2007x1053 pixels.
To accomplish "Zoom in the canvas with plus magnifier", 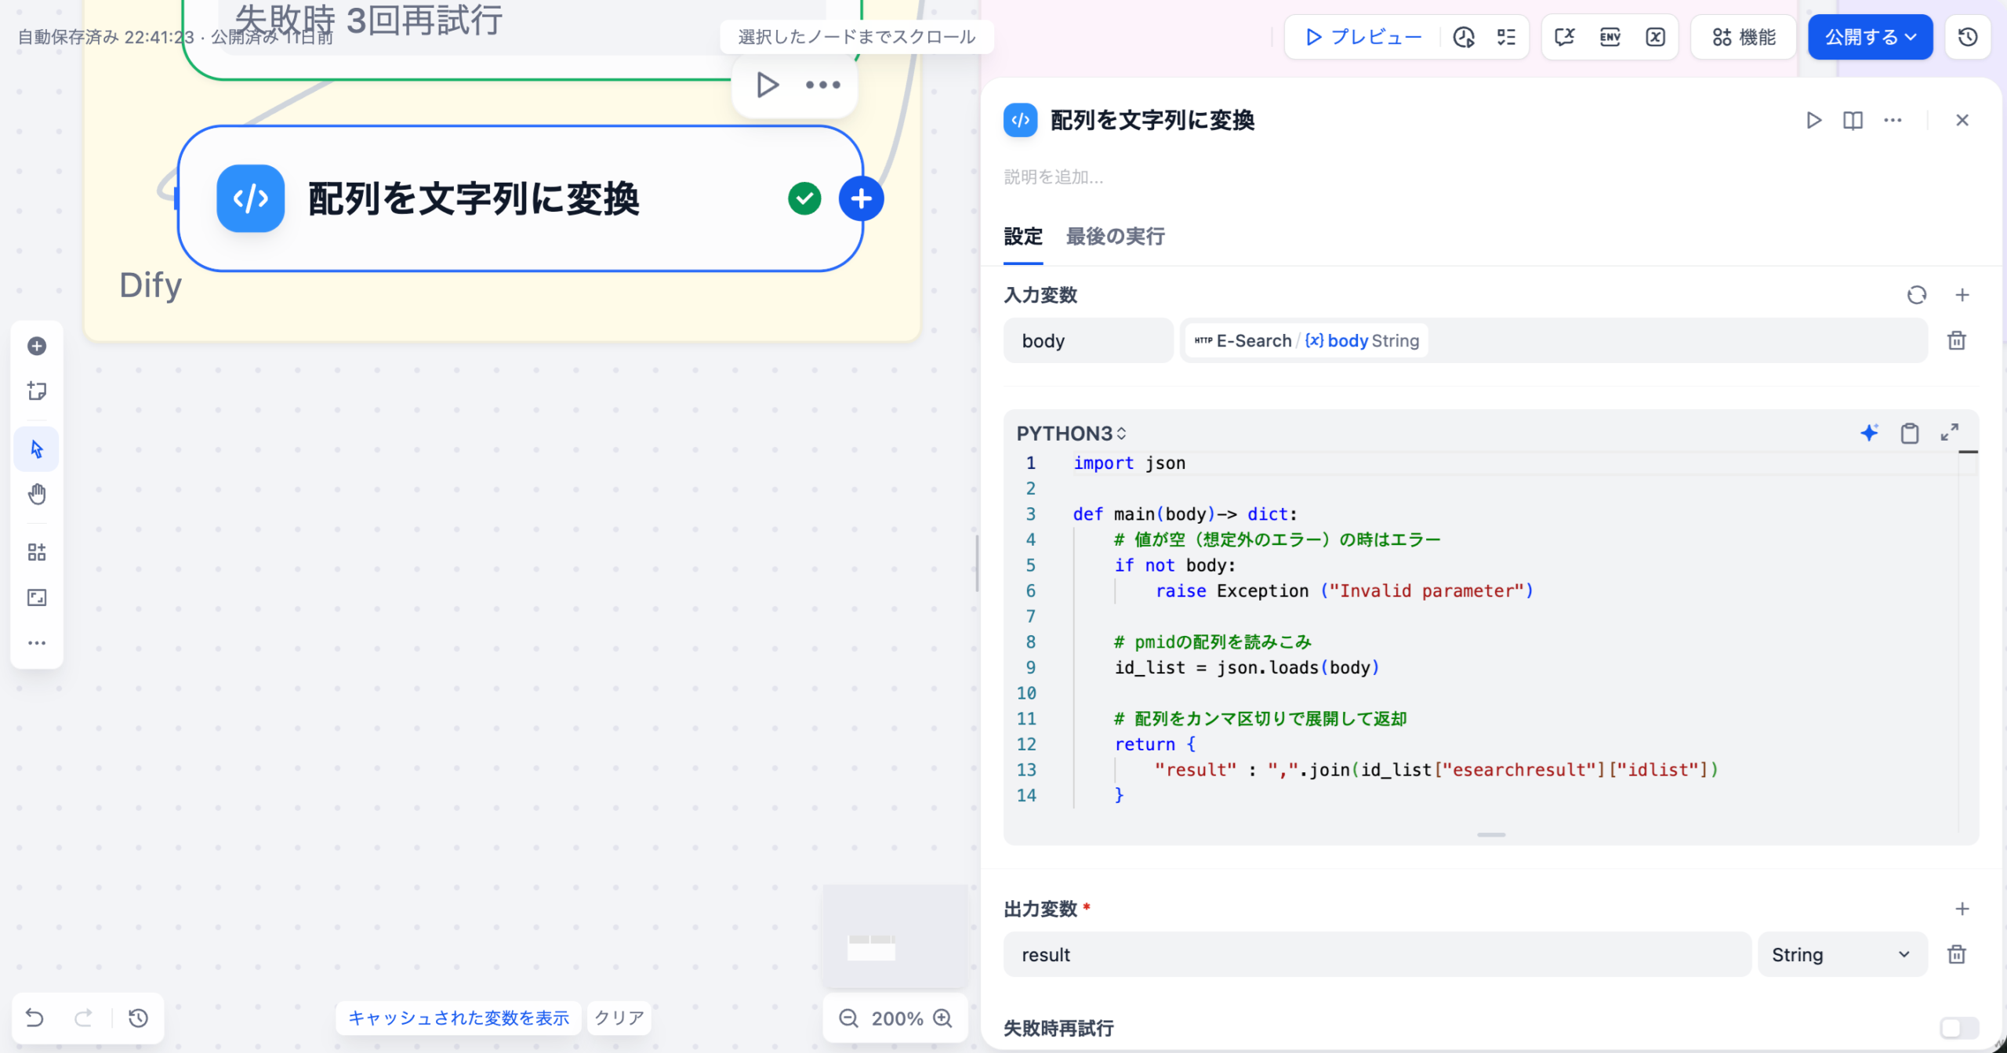I will point(943,1018).
